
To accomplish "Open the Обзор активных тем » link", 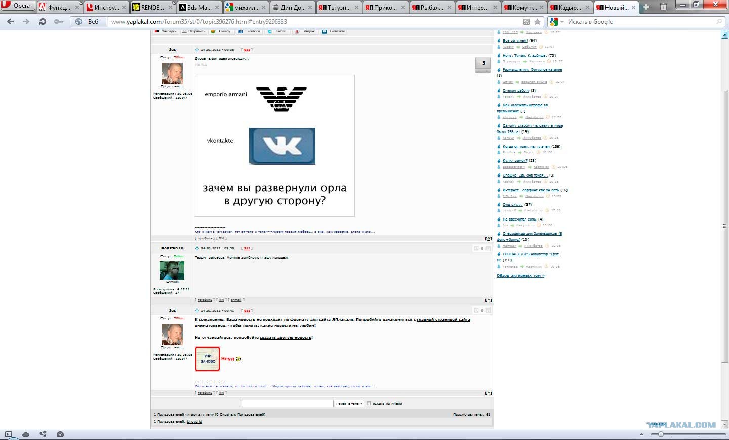I will (520, 276).
